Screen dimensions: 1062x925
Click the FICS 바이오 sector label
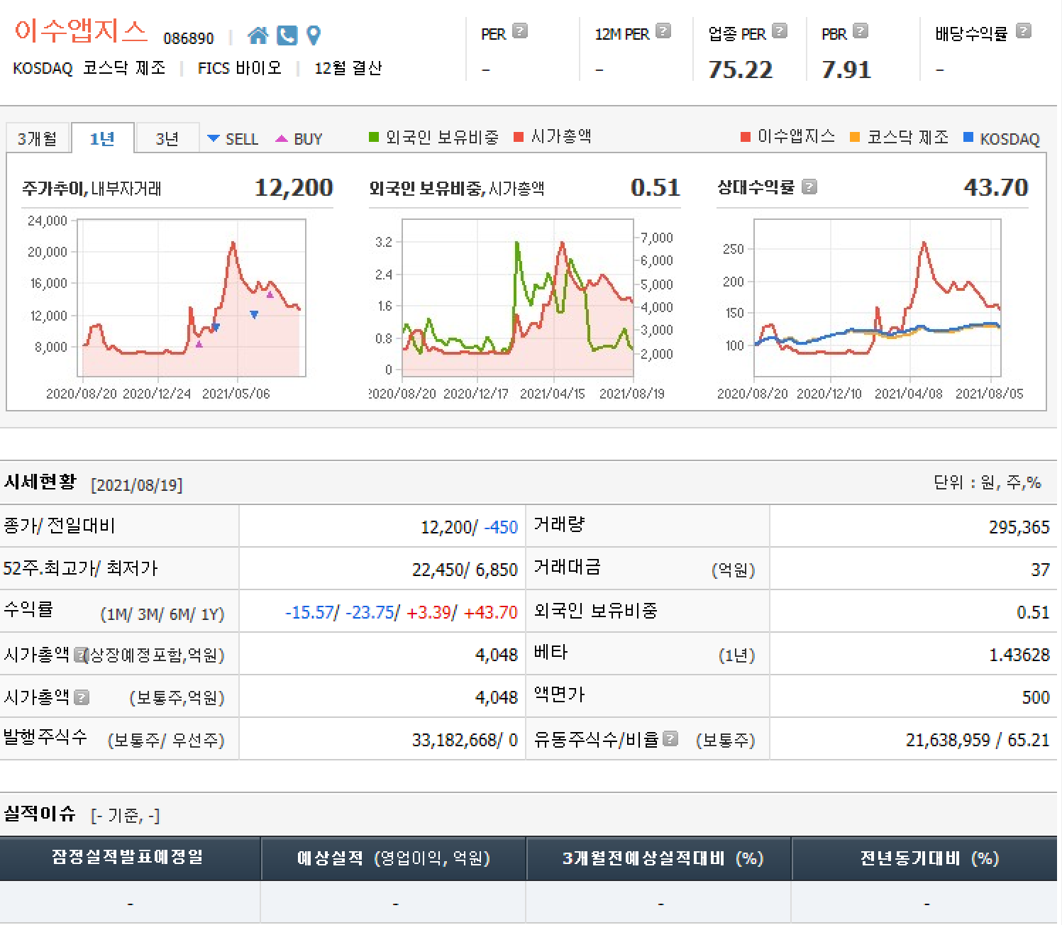(239, 68)
